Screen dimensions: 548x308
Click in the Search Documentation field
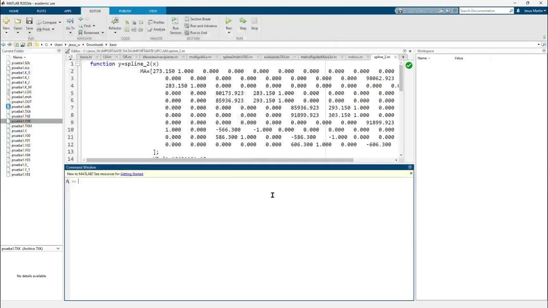[x=484, y=11]
